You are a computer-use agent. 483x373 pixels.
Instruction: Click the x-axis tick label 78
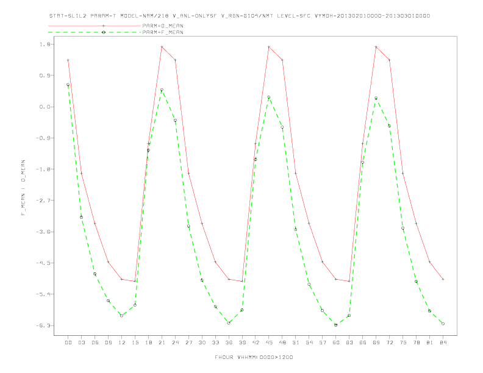click(416, 343)
